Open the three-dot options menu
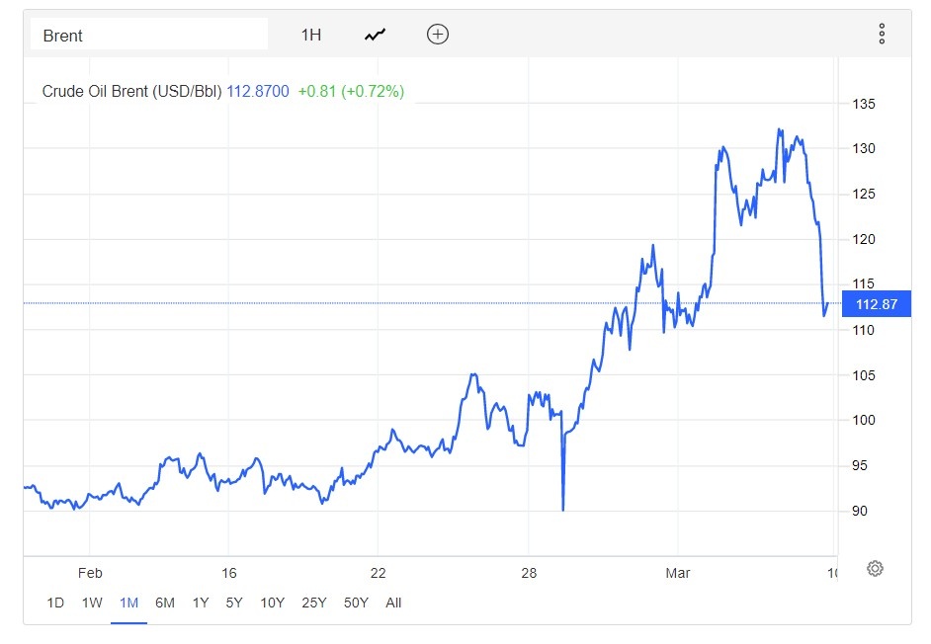The width and height of the screenshot is (931, 644). 882,35
